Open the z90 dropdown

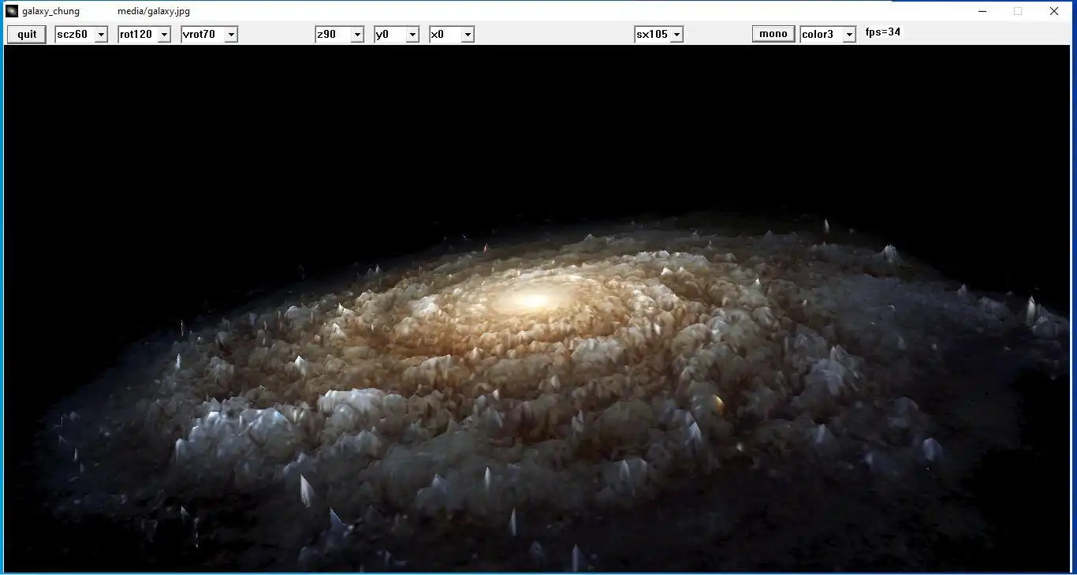pos(339,35)
